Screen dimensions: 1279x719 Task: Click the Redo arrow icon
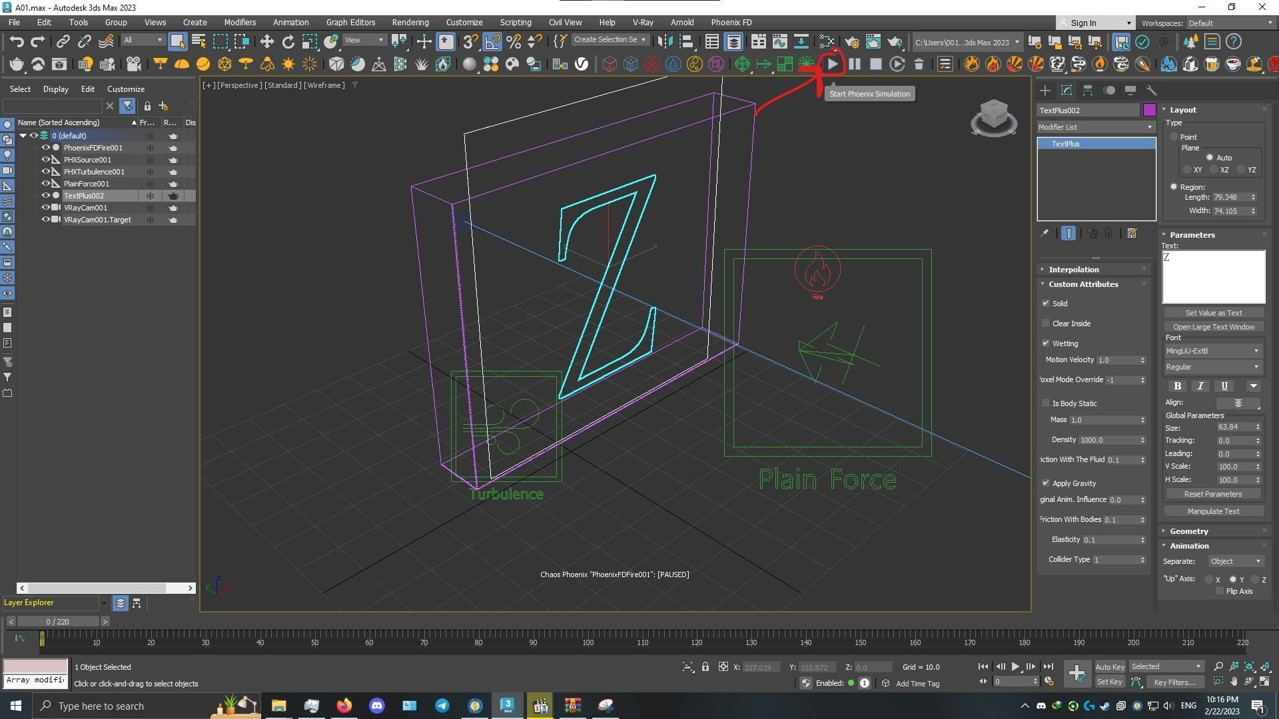pyautogui.click(x=38, y=42)
